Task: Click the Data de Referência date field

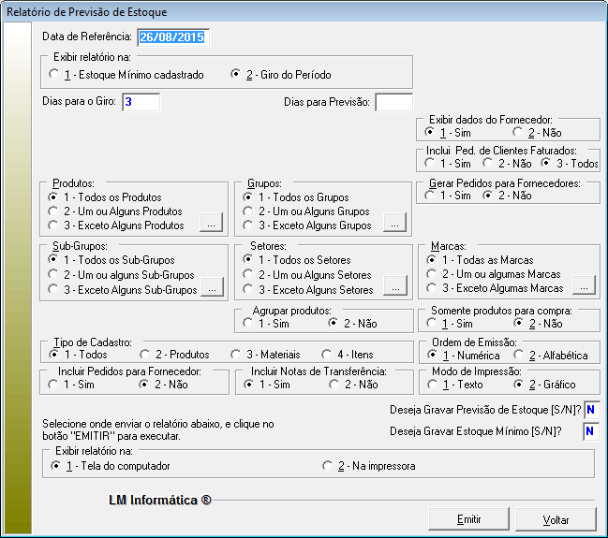Action: click(x=173, y=37)
